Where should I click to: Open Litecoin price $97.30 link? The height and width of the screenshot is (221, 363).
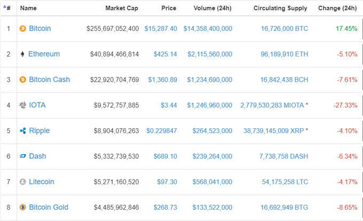point(167,182)
